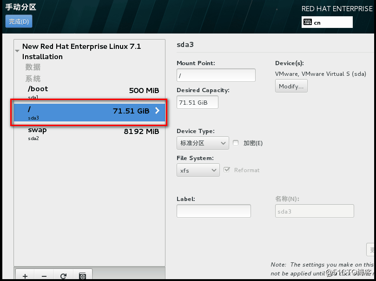The height and width of the screenshot is (281, 376).
Task: Click the Mount Point input field
Action: click(x=216, y=75)
